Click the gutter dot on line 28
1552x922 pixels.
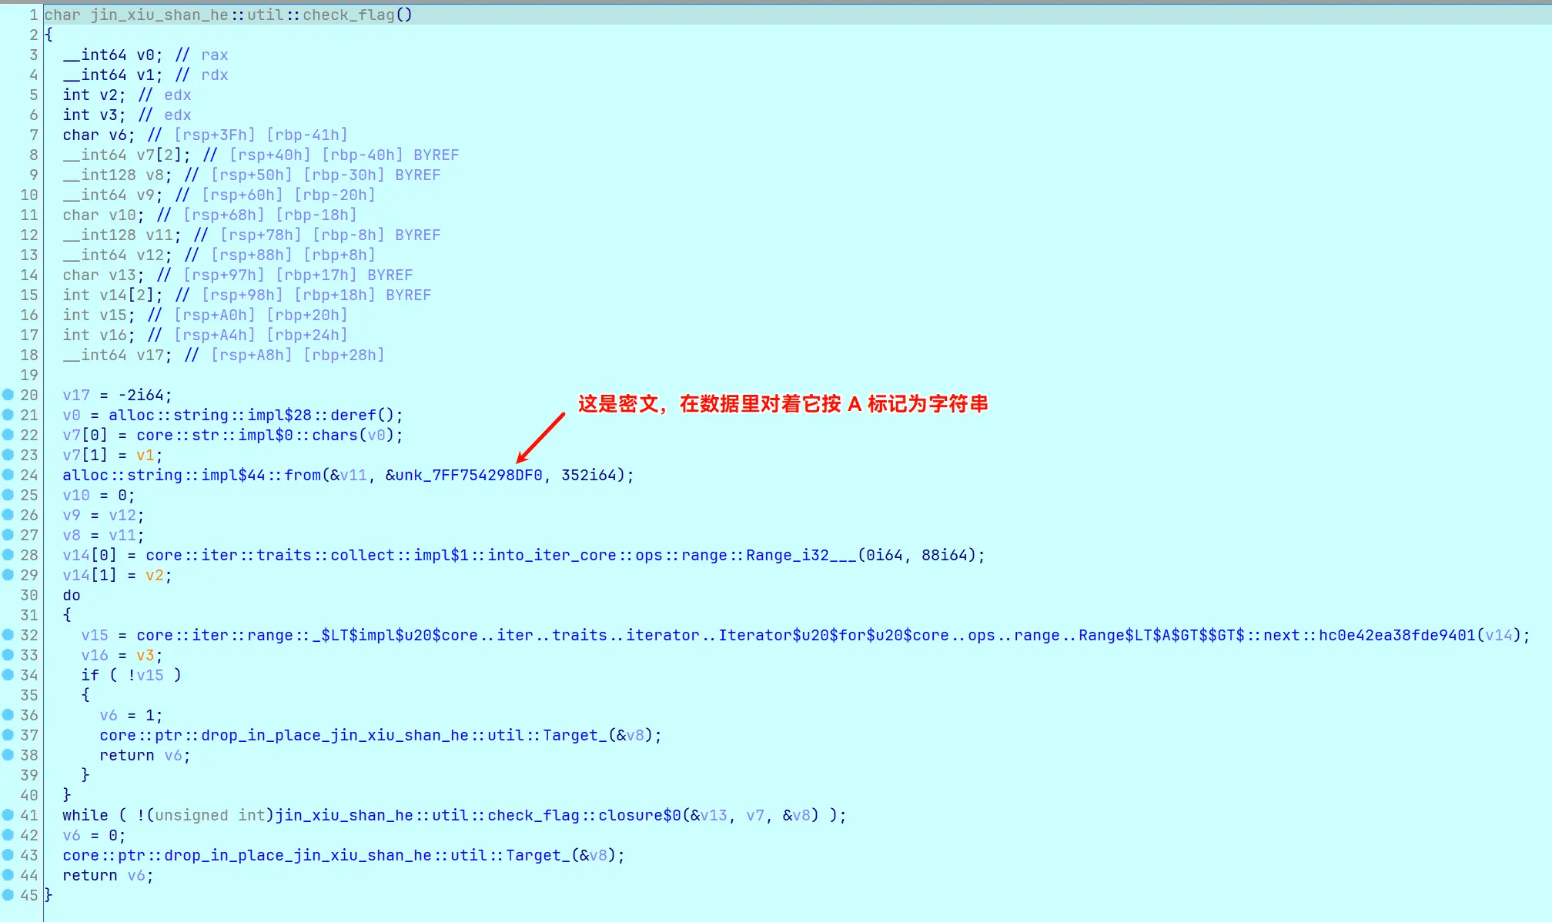point(8,555)
